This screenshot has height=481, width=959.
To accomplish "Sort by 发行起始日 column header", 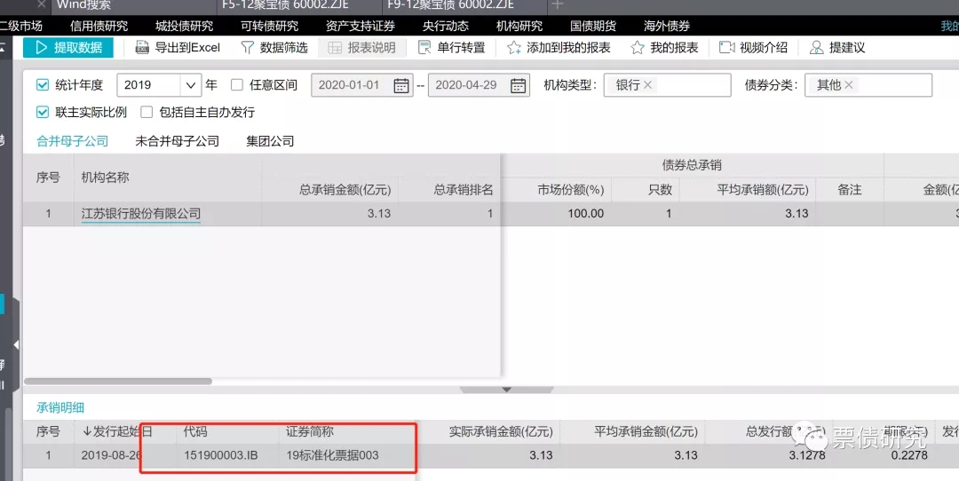I will tap(117, 431).
